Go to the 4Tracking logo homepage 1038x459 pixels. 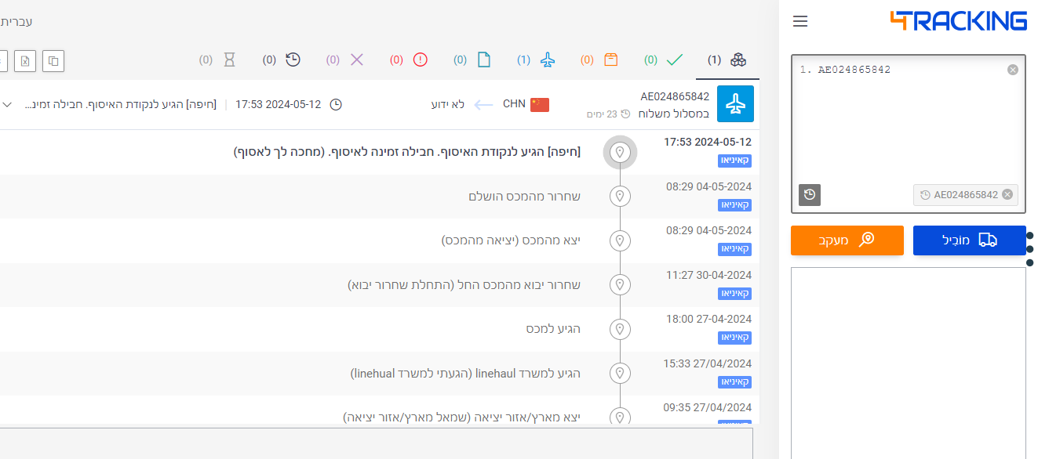pyautogui.click(x=958, y=21)
